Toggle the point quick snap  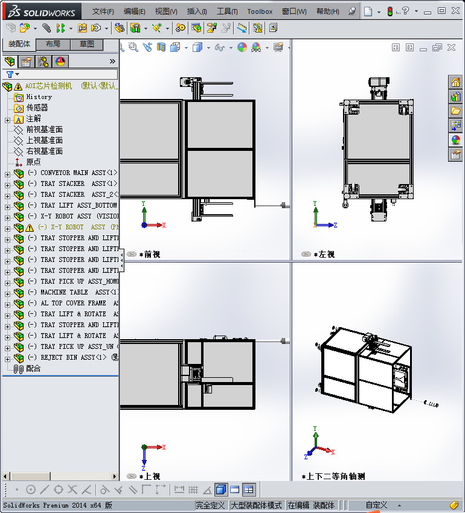17,490
